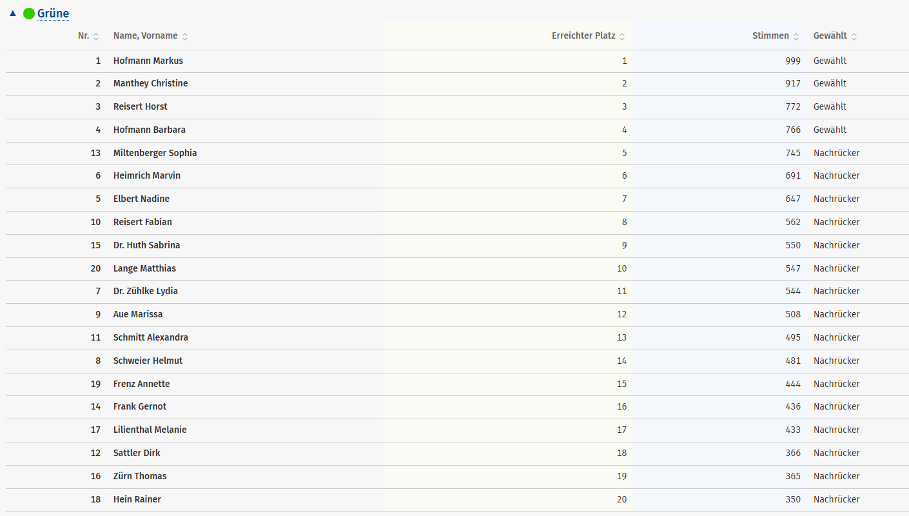Screen dimensions: 909x516
Task: Sort by Gewählt column sort icon
Action: [x=854, y=37]
